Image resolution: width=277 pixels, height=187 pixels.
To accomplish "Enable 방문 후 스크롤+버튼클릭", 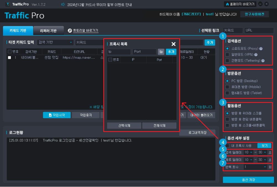I will click(227, 125).
